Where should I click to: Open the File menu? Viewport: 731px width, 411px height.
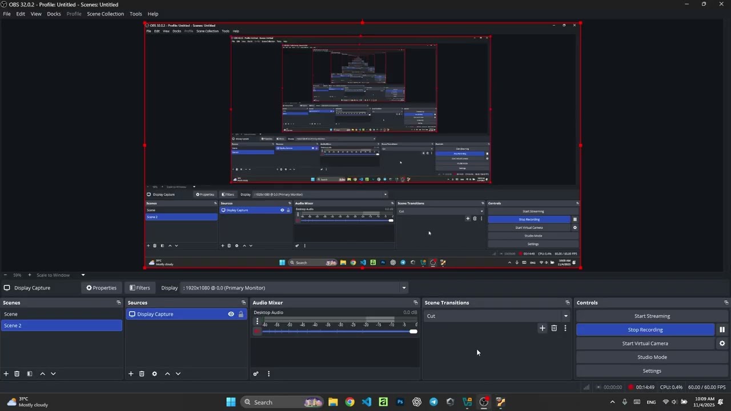click(x=7, y=14)
